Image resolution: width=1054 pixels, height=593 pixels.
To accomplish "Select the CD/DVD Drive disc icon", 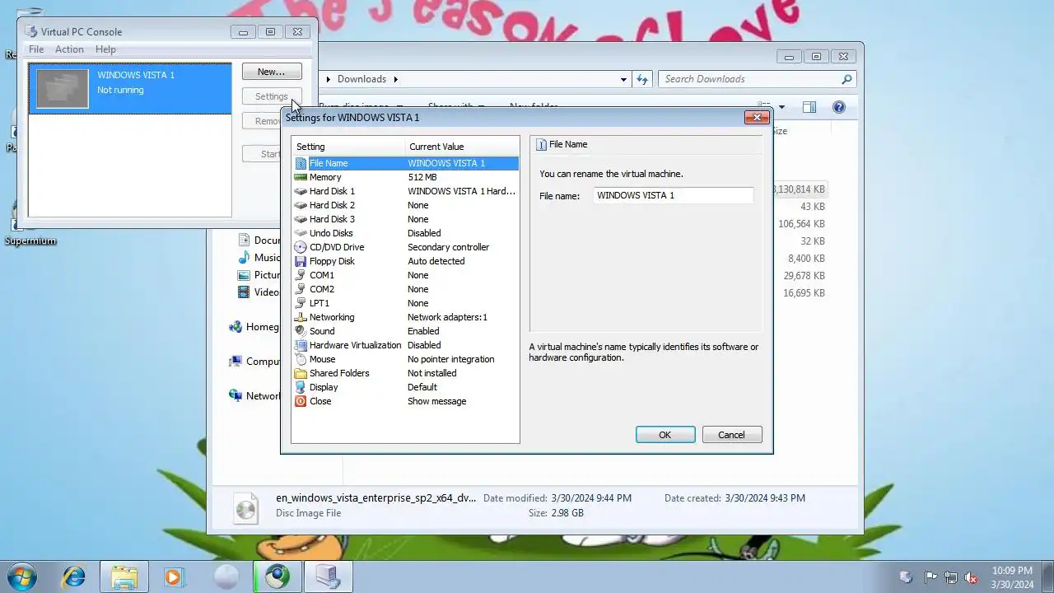I will 301,247.
